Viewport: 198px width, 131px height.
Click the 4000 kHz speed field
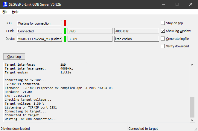pos(136,31)
